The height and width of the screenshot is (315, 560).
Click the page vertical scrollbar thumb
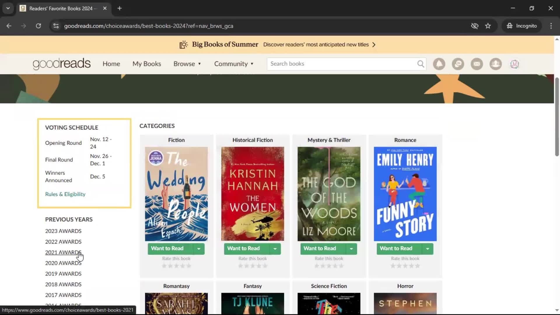point(557,117)
